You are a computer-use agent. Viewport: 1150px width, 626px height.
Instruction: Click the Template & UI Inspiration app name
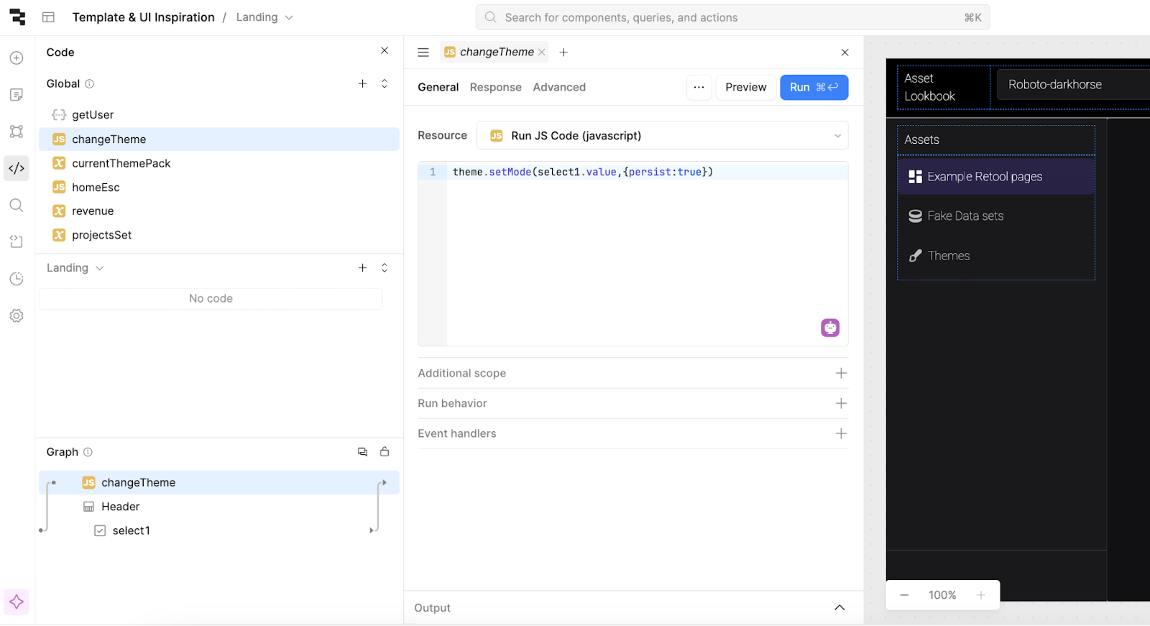[x=143, y=17]
